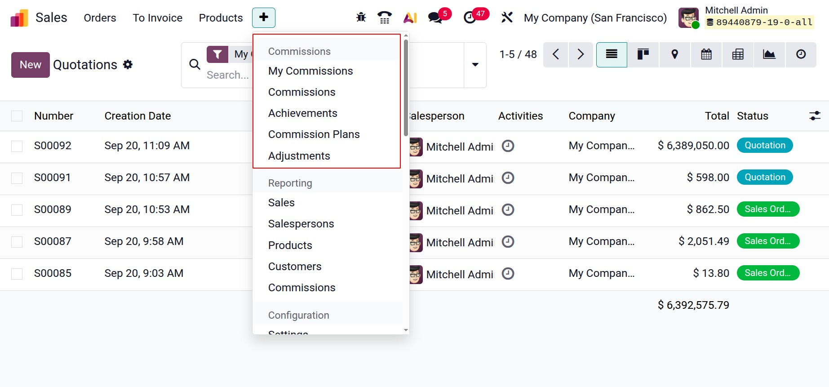Expand the search options dropdown arrow
The height and width of the screenshot is (387, 829).
[475, 65]
